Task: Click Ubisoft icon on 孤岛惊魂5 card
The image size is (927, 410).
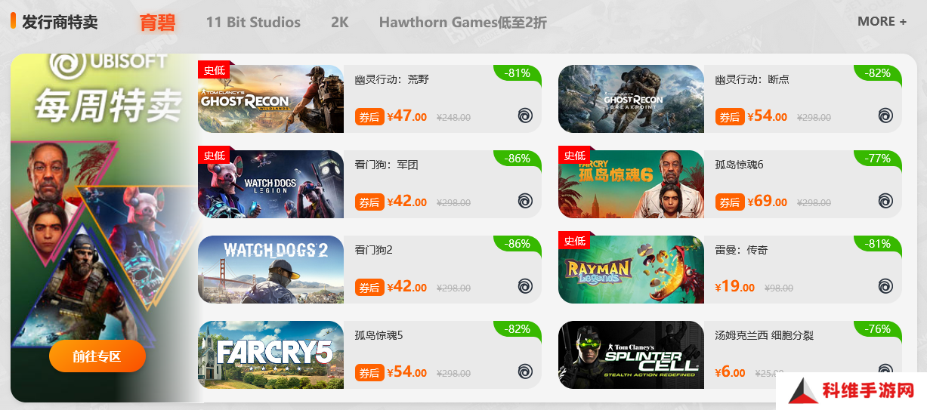Action: [525, 371]
